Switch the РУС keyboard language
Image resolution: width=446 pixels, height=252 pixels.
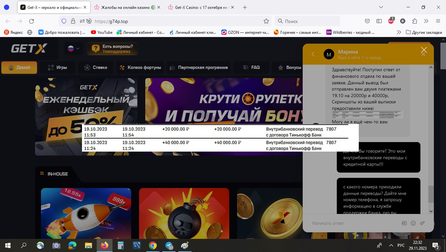pyautogui.click(x=401, y=245)
